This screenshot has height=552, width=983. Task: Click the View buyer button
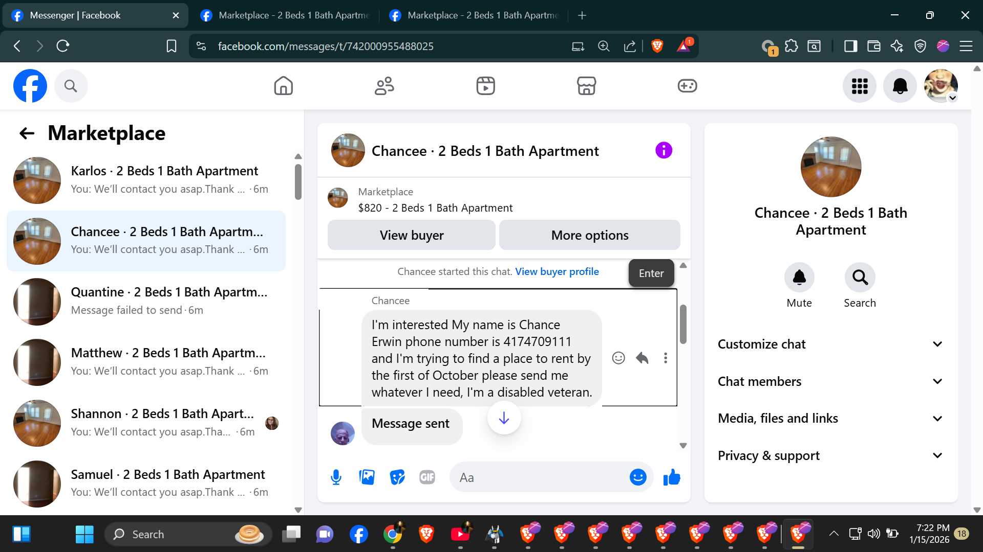pos(411,235)
